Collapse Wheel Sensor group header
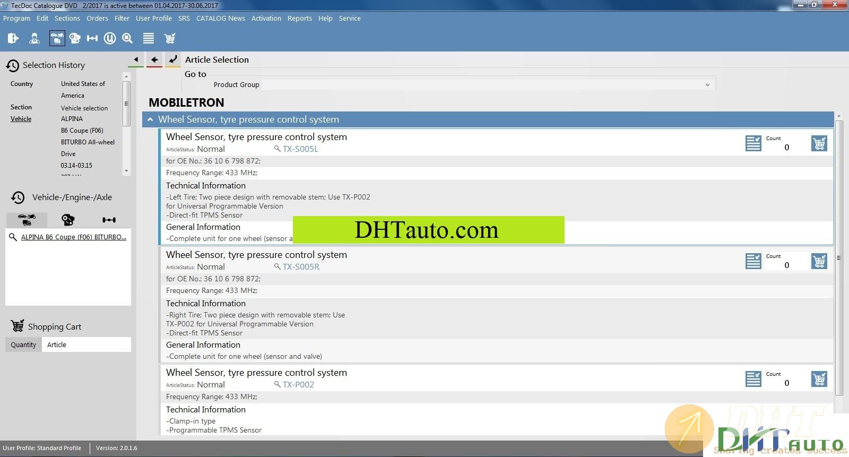 150,119
